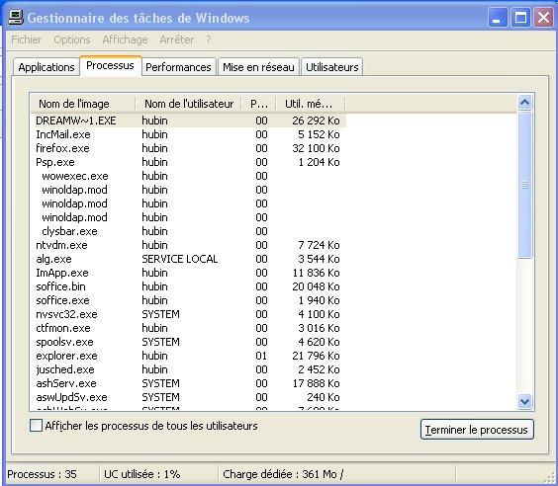Click the scrollbar down arrow

[x=524, y=402]
